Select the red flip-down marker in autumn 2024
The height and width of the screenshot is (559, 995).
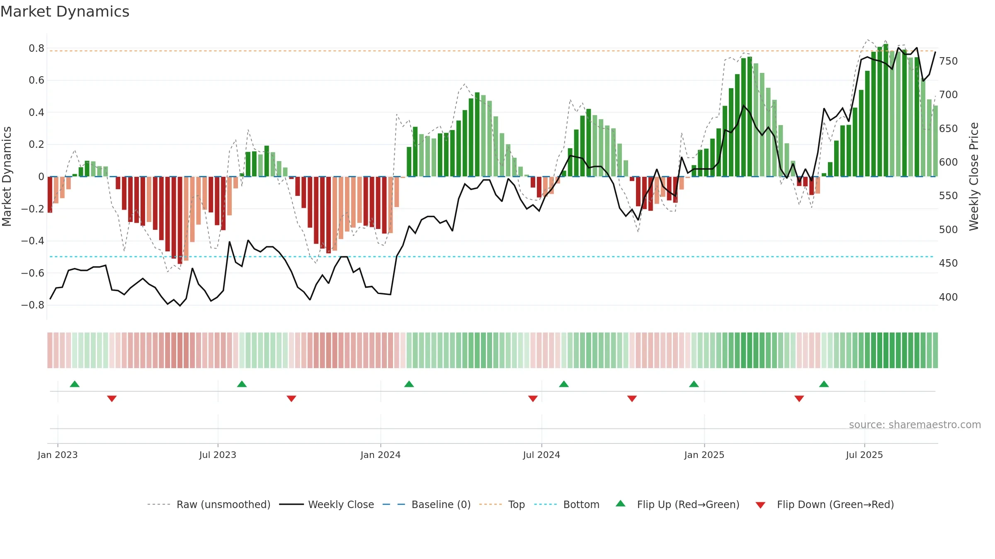(x=632, y=399)
